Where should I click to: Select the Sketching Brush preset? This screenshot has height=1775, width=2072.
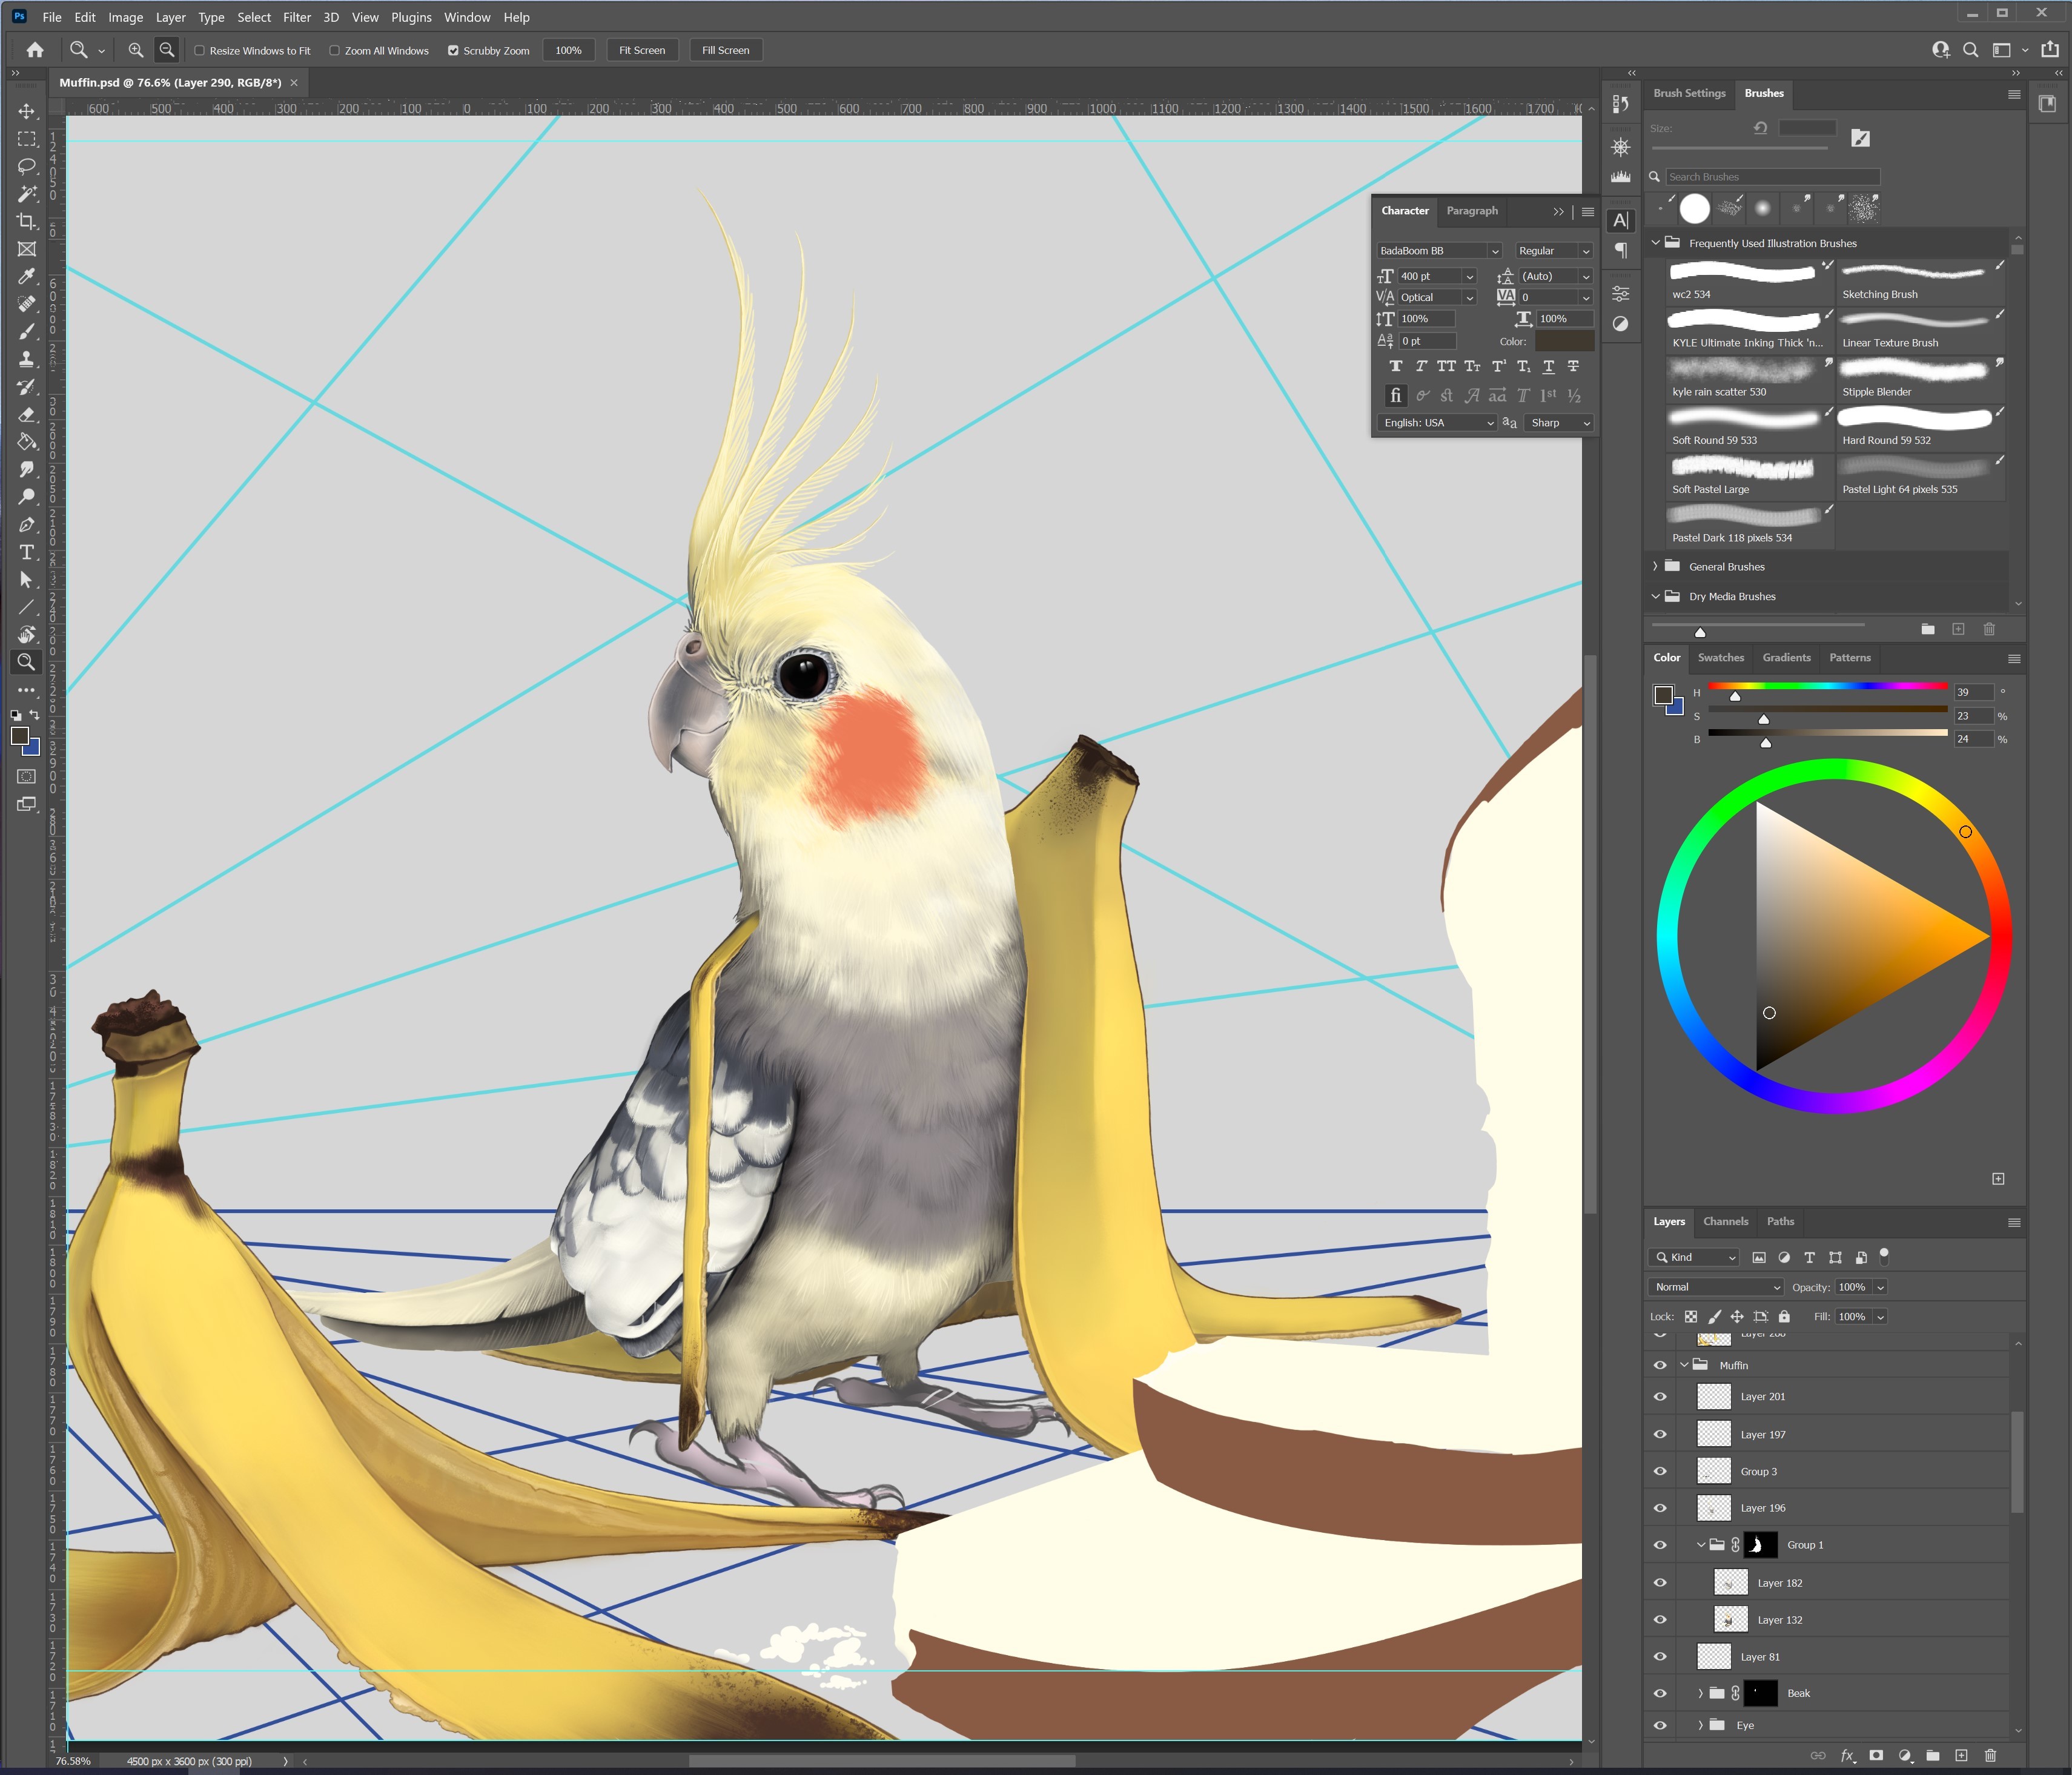pyautogui.click(x=1921, y=282)
